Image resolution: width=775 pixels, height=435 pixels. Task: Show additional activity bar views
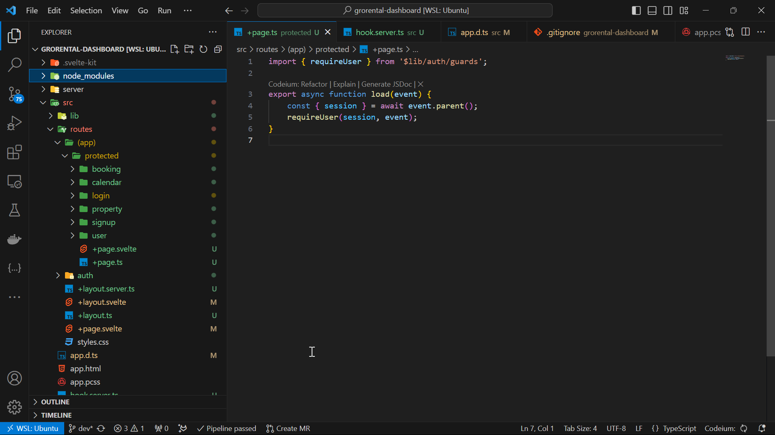[15, 297]
